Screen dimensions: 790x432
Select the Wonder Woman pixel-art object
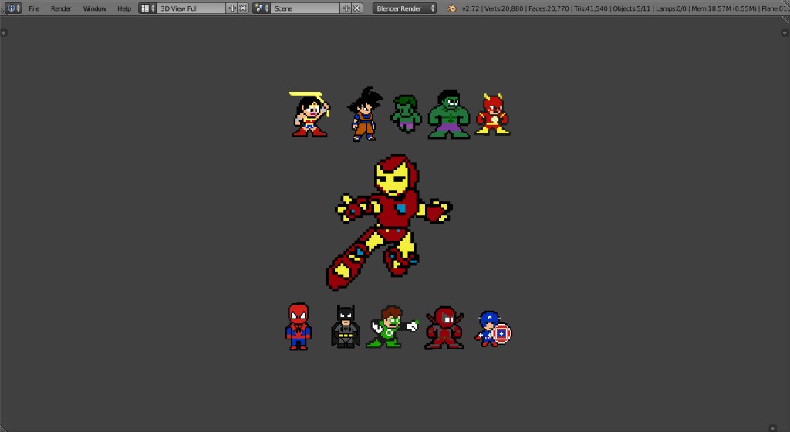click(309, 114)
